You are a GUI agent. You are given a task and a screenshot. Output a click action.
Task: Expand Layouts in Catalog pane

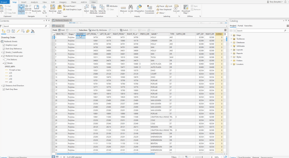231,50
